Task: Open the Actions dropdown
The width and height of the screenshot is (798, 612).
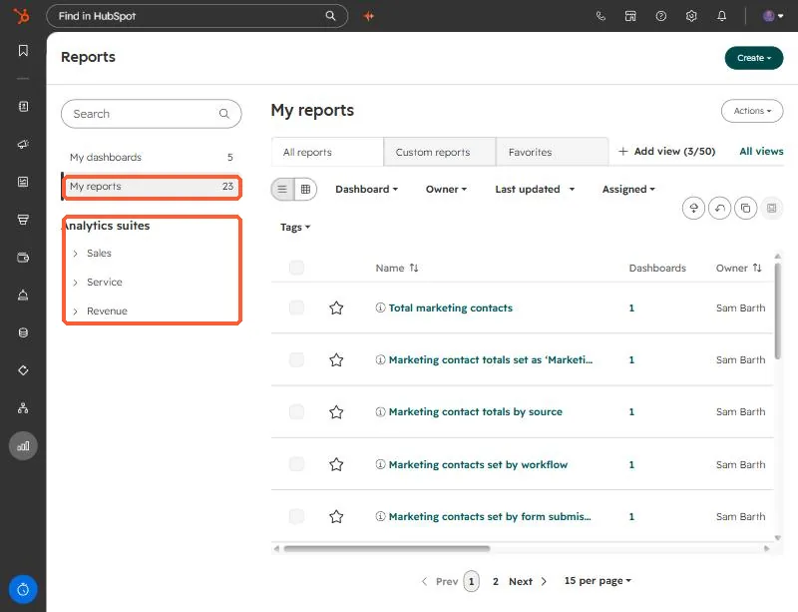Action: click(x=752, y=111)
